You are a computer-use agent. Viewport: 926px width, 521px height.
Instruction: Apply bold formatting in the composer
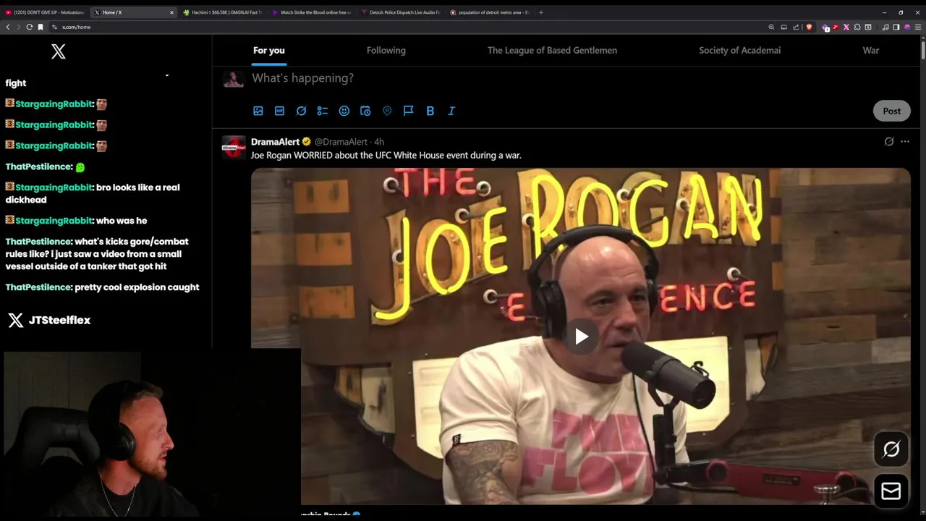tap(430, 111)
